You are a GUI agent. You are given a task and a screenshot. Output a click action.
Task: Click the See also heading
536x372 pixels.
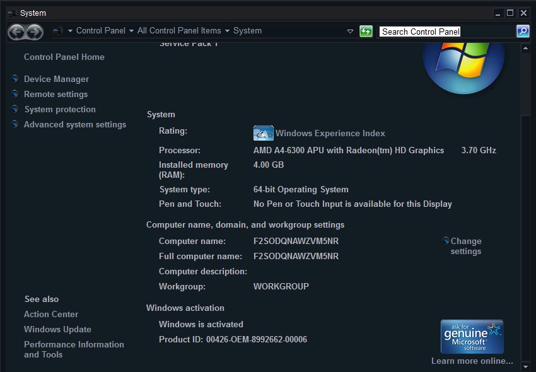42,299
